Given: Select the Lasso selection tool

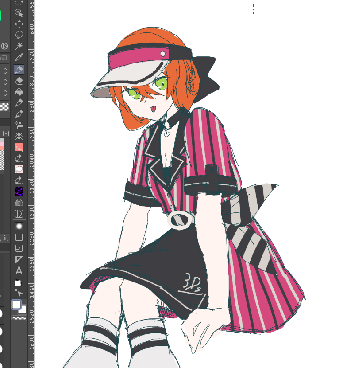Looking at the screenshot, I should (x=19, y=35).
